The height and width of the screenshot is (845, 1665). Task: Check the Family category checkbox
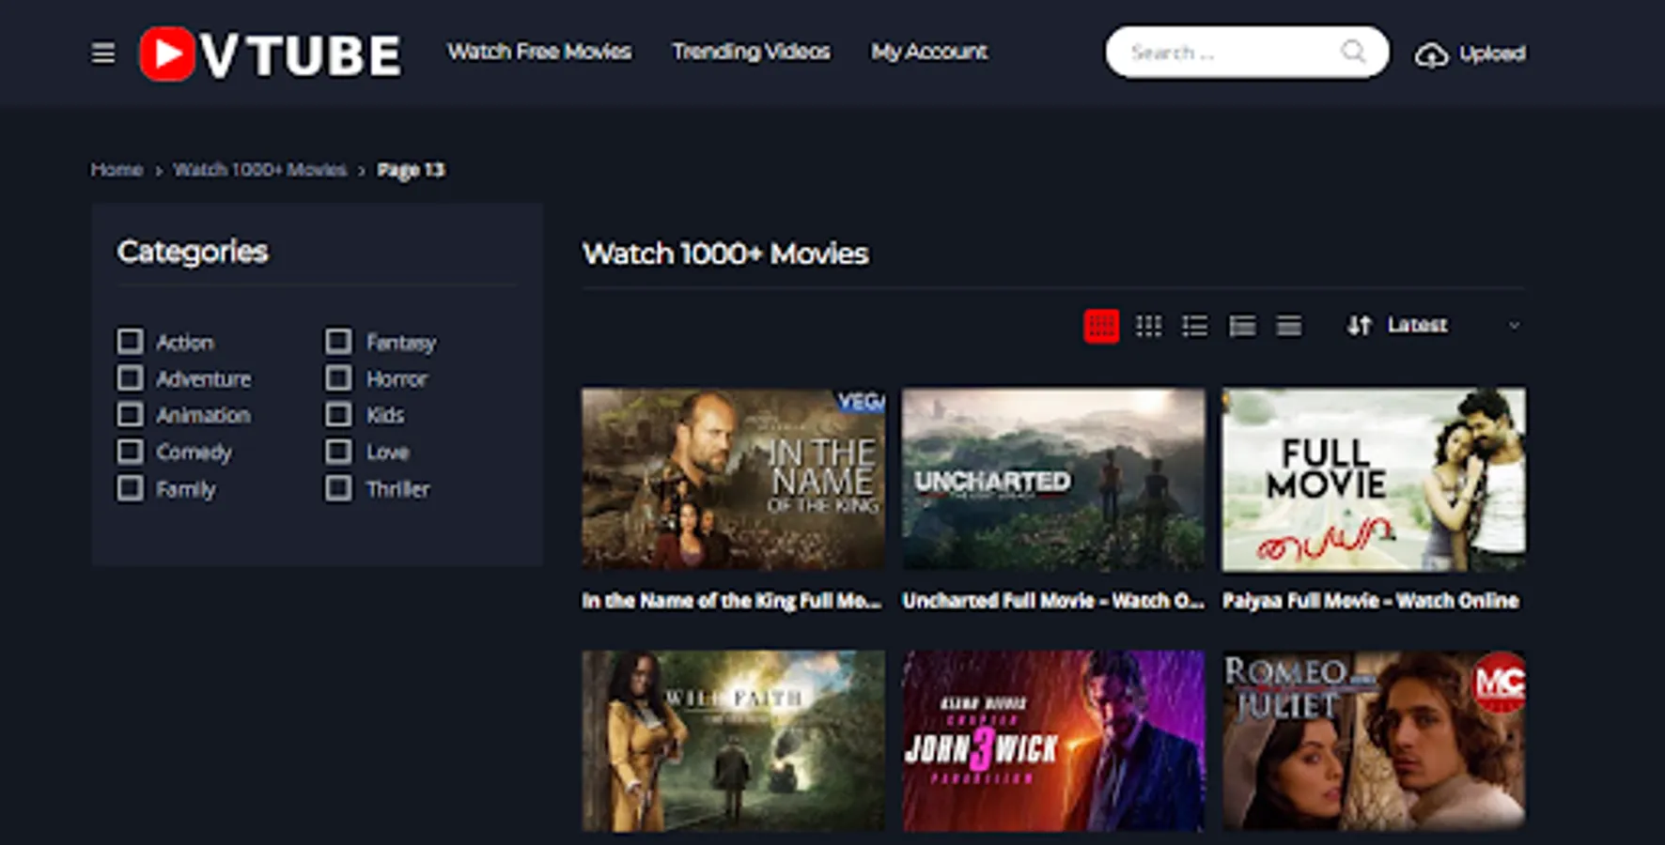click(x=131, y=488)
